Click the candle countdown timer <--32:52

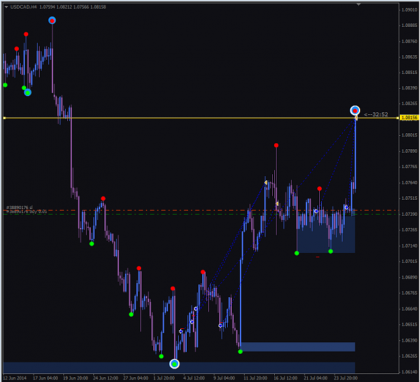pos(376,114)
